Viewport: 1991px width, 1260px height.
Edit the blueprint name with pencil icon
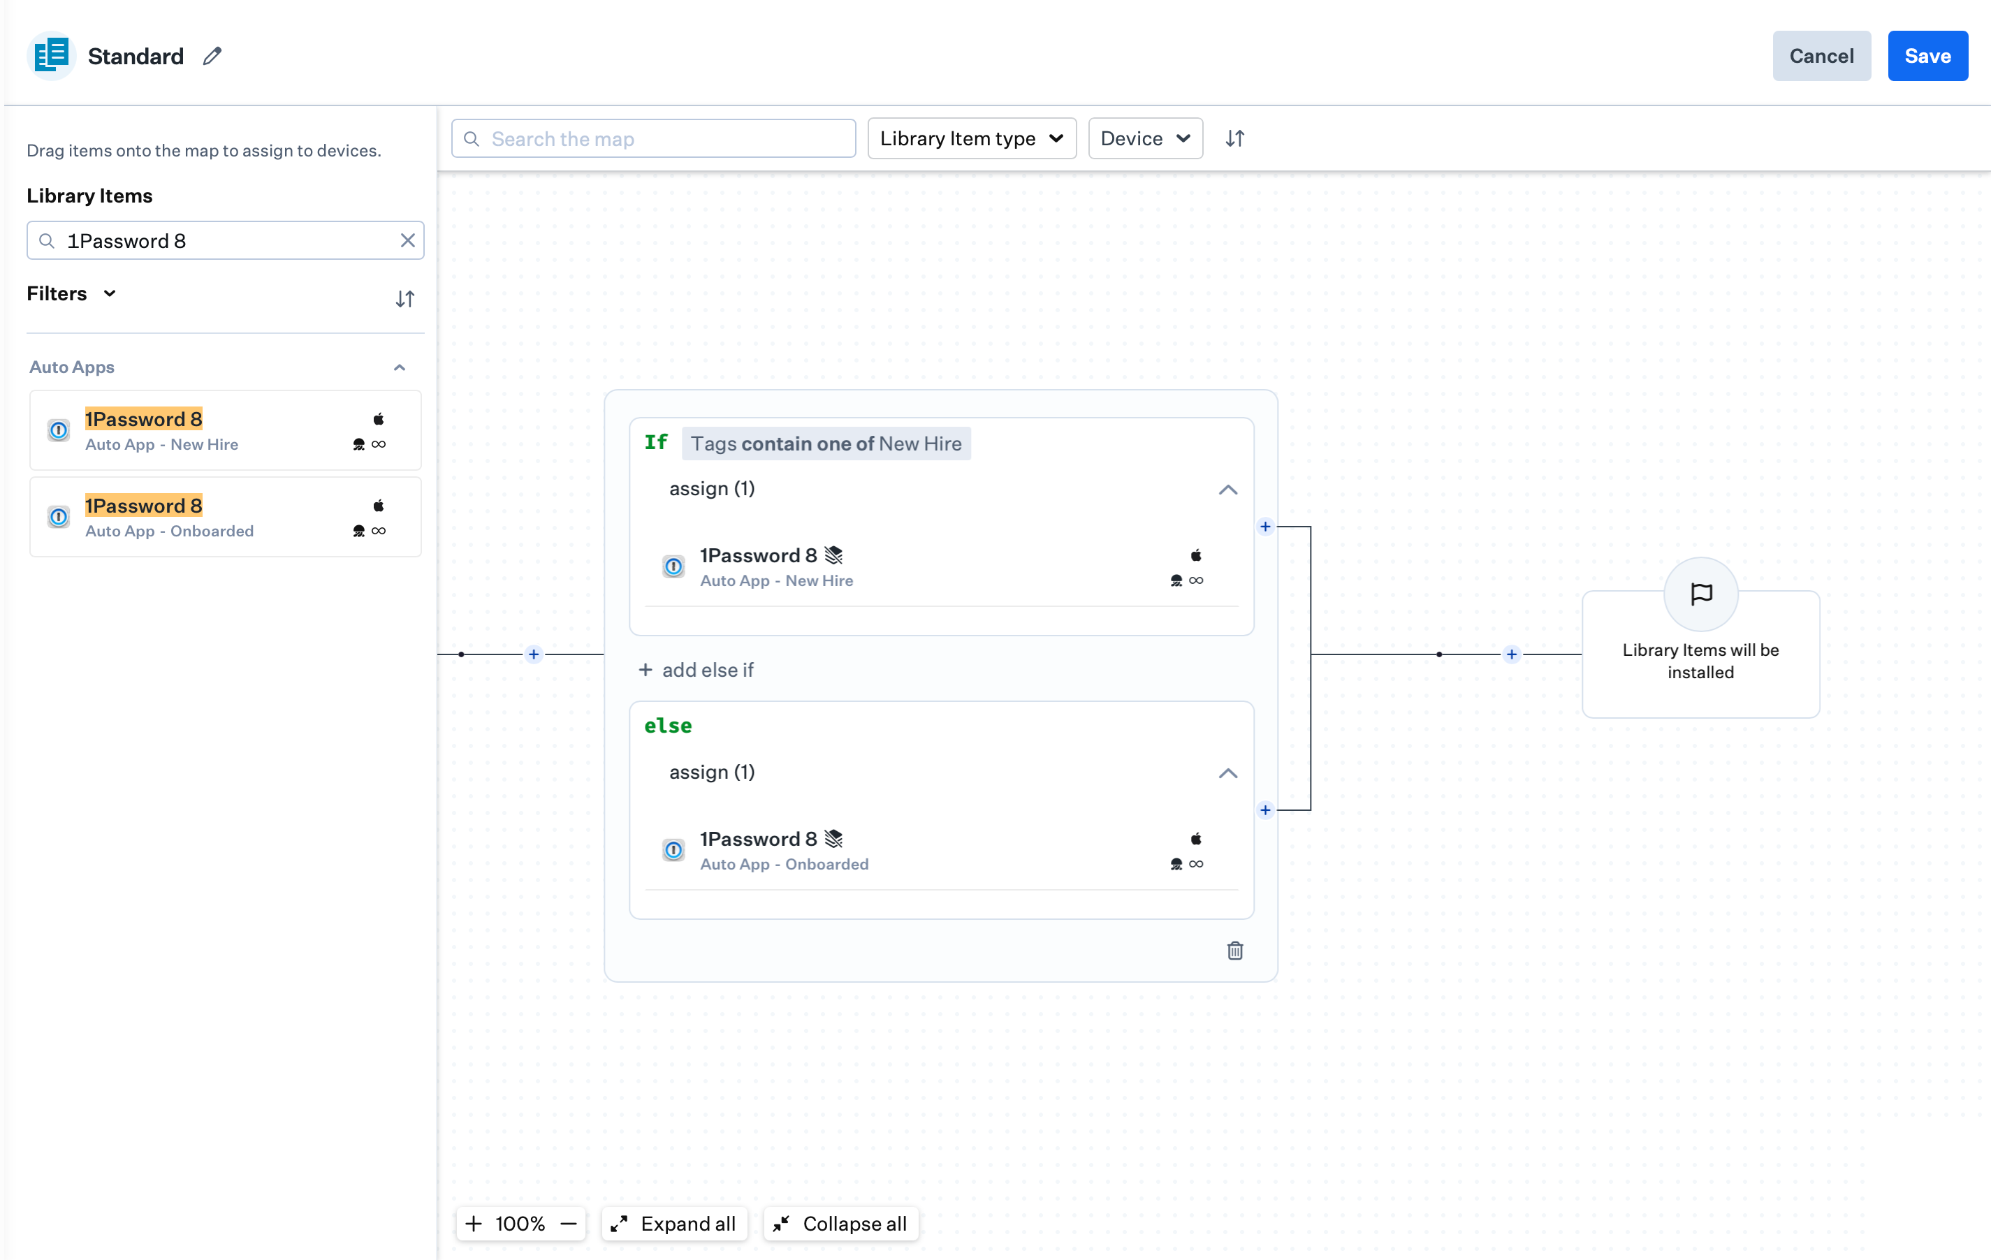coord(212,55)
